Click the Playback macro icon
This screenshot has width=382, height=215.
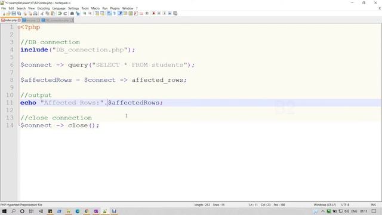[x=164, y=13]
